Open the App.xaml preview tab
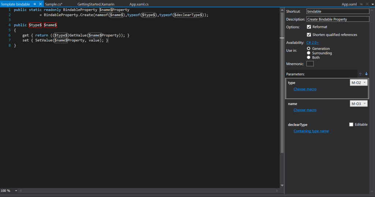Viewport: 375px width, 197px height. [349, 4]
